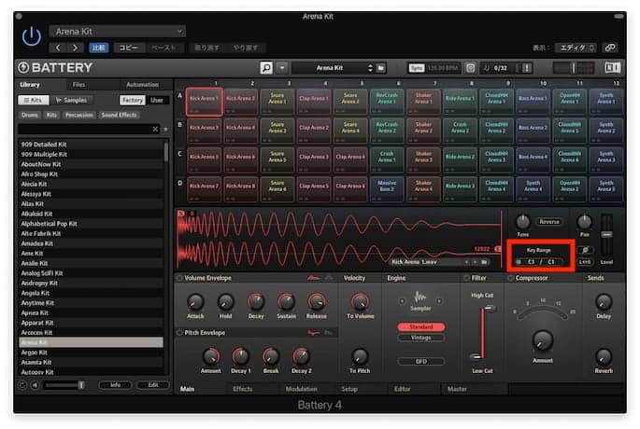Open the Editor tab
This screenshot has height=429, width=640.
click(x=402, y=389)
